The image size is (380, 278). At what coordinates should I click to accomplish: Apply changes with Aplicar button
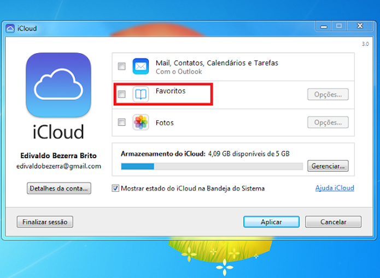(x=271, y=222)
